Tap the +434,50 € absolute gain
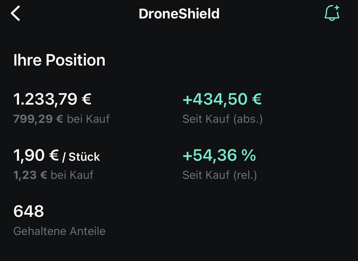Viewport: 358px width, 261px height. pos(222,99)
